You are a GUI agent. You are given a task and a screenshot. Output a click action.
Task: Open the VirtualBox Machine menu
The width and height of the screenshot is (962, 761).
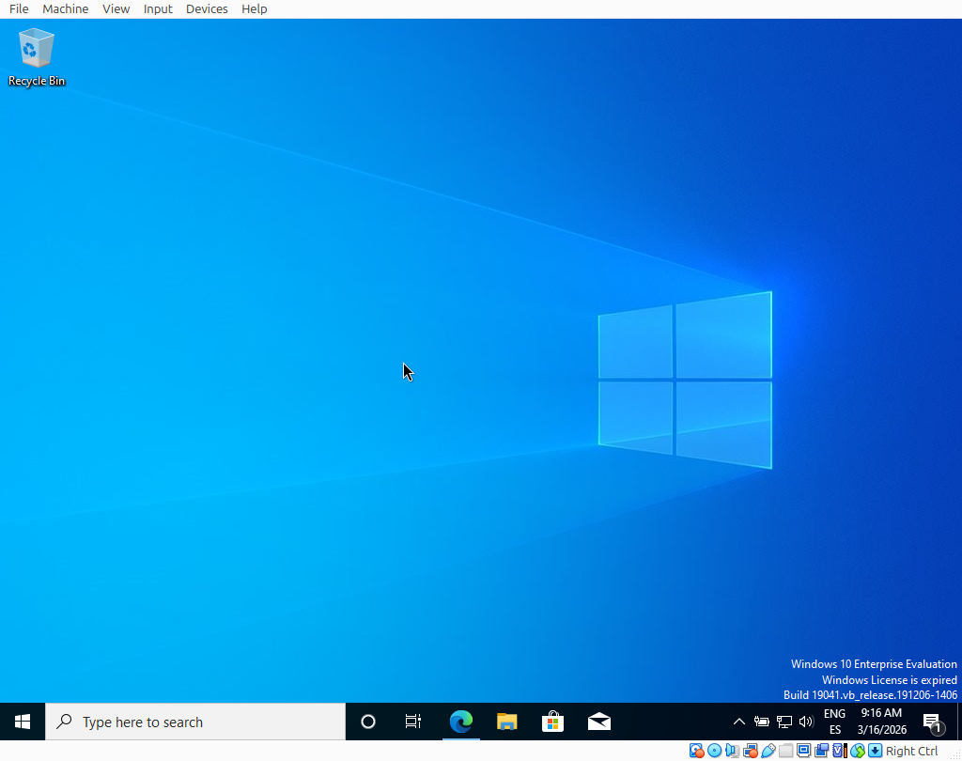tap(65, 8)
